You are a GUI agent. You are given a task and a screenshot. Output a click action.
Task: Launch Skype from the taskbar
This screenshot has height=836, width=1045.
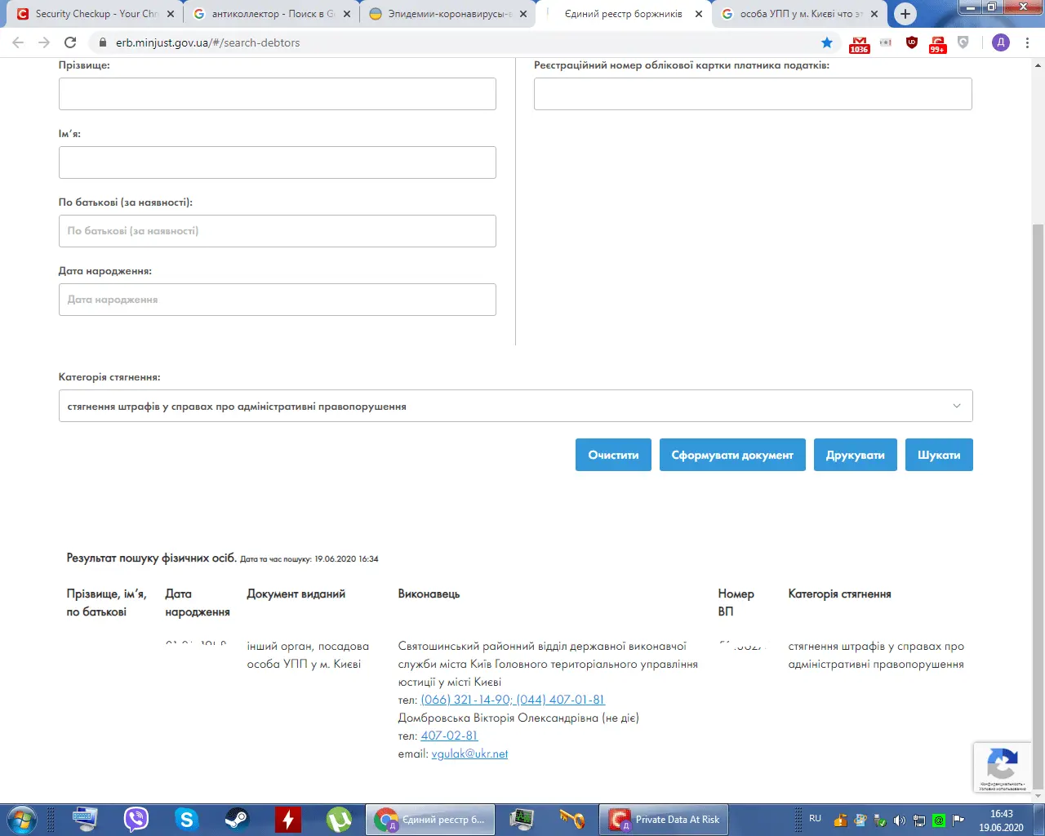pyautogui.click(x=186, y=819)
